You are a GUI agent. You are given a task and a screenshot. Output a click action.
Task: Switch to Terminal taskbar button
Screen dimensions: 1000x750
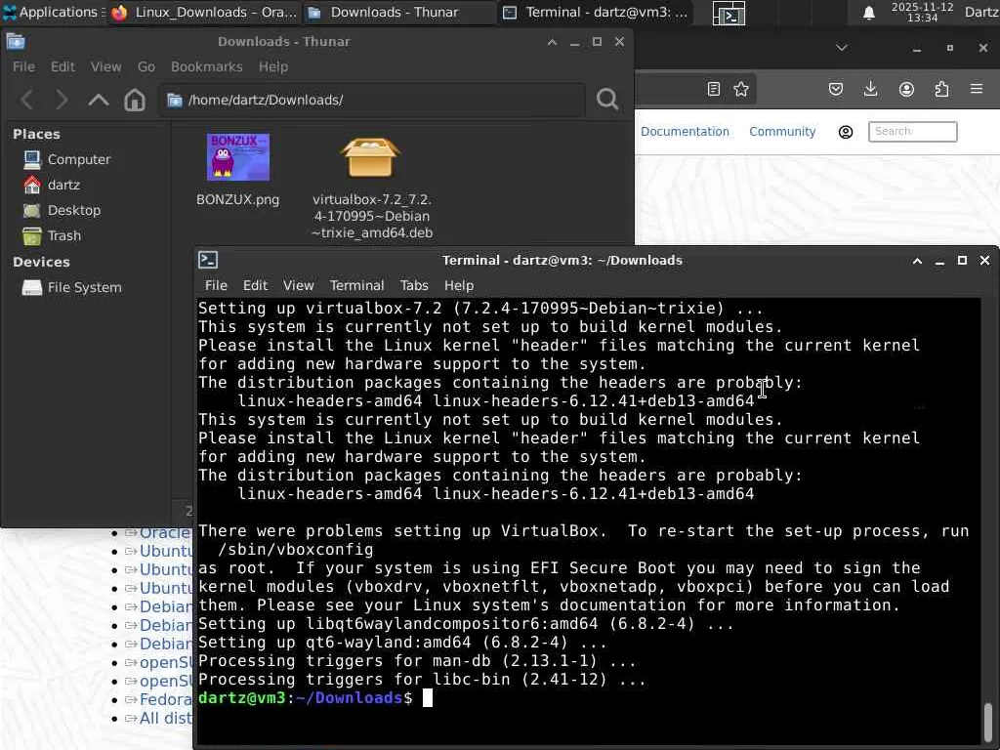595,12
